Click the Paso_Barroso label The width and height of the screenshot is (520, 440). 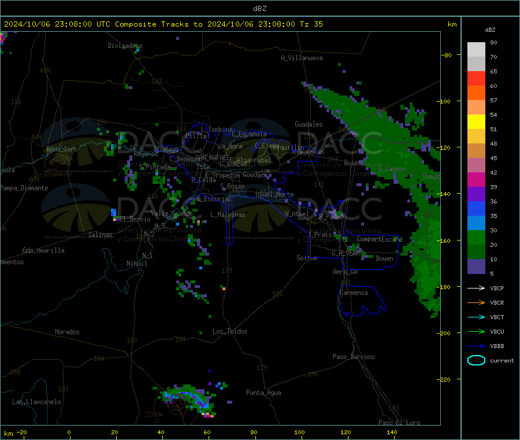(354, 357)
